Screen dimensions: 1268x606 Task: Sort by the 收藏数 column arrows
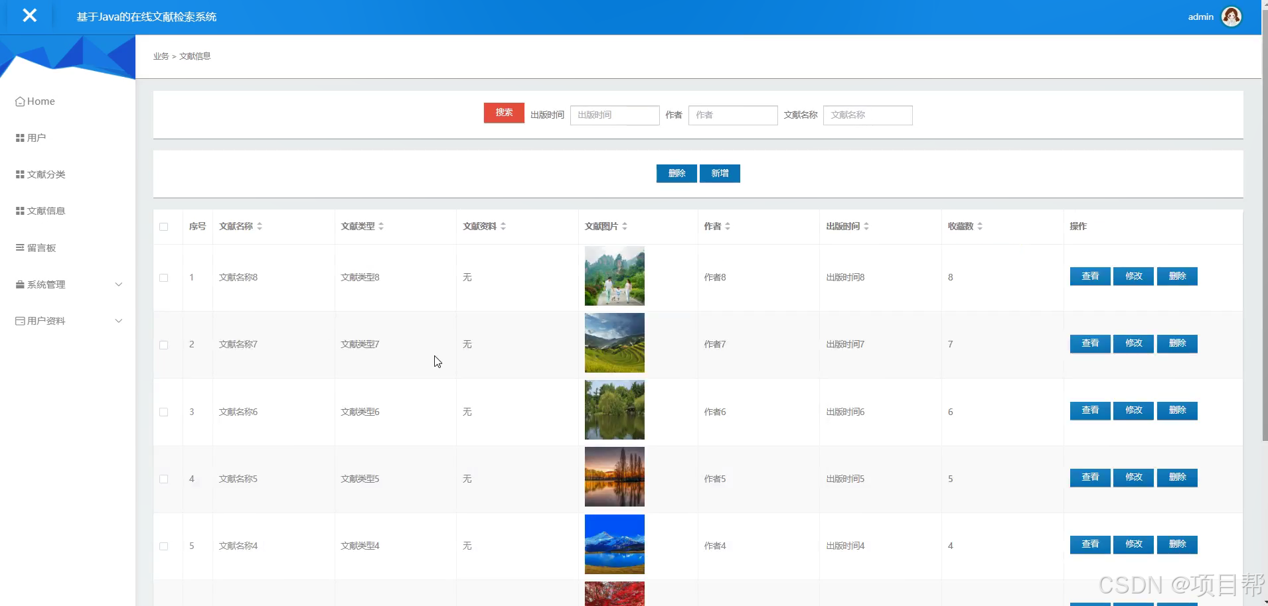980,226
